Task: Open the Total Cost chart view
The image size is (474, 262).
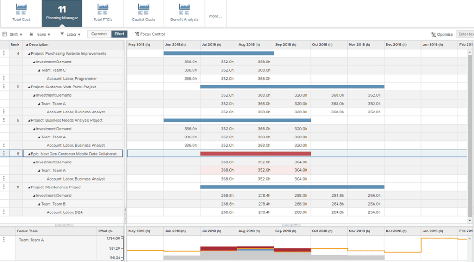Action: coord(21,13)
